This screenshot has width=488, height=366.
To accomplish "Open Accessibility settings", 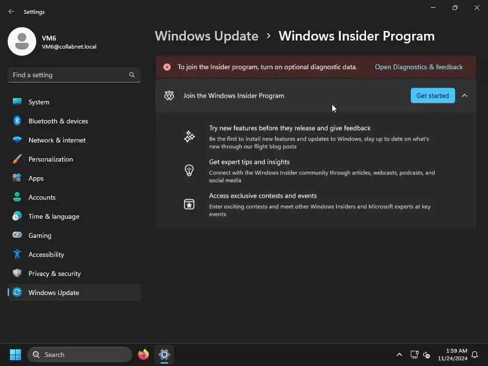I will tap(74, 254).
